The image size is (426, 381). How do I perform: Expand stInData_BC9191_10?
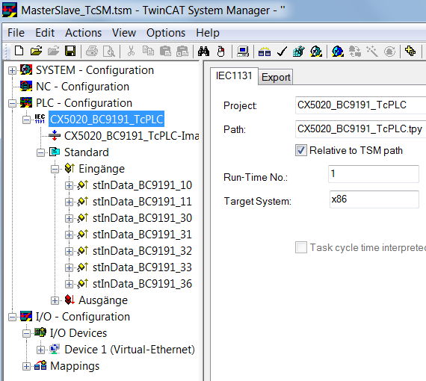[69, 185]
